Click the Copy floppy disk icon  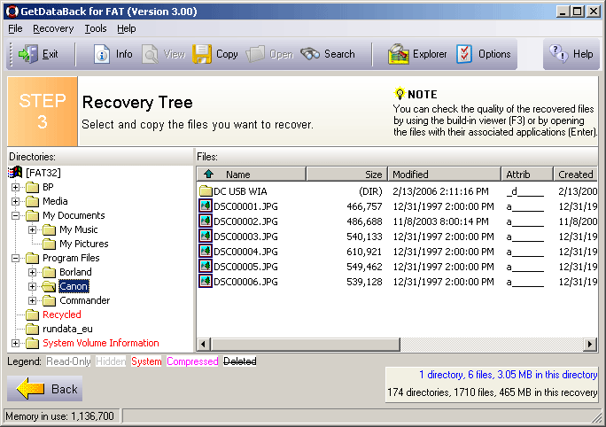click(202, 54)
